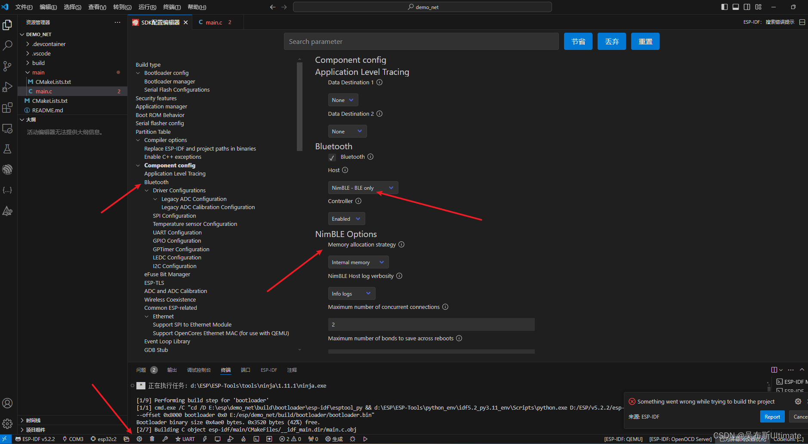
Task: Open the NimBLE - BLE only Host dropdown
Action: pos(363,188)
